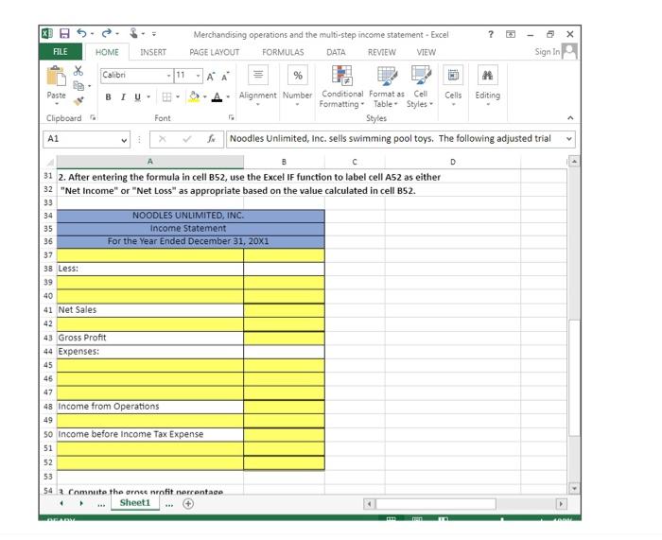Image resolution: width=662 pixels, height=540 pixels.
Task: Click the next sheet navigation arrow
Action: [x=81, y=503]
